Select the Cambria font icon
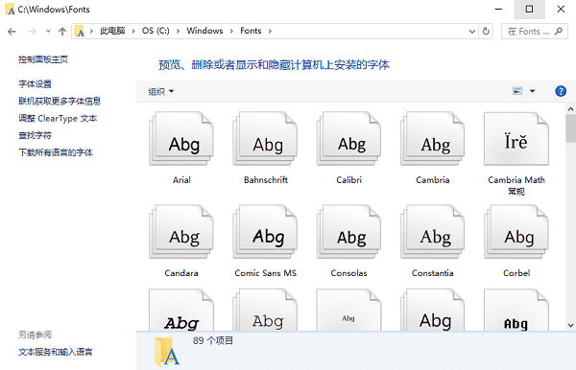 433,139
